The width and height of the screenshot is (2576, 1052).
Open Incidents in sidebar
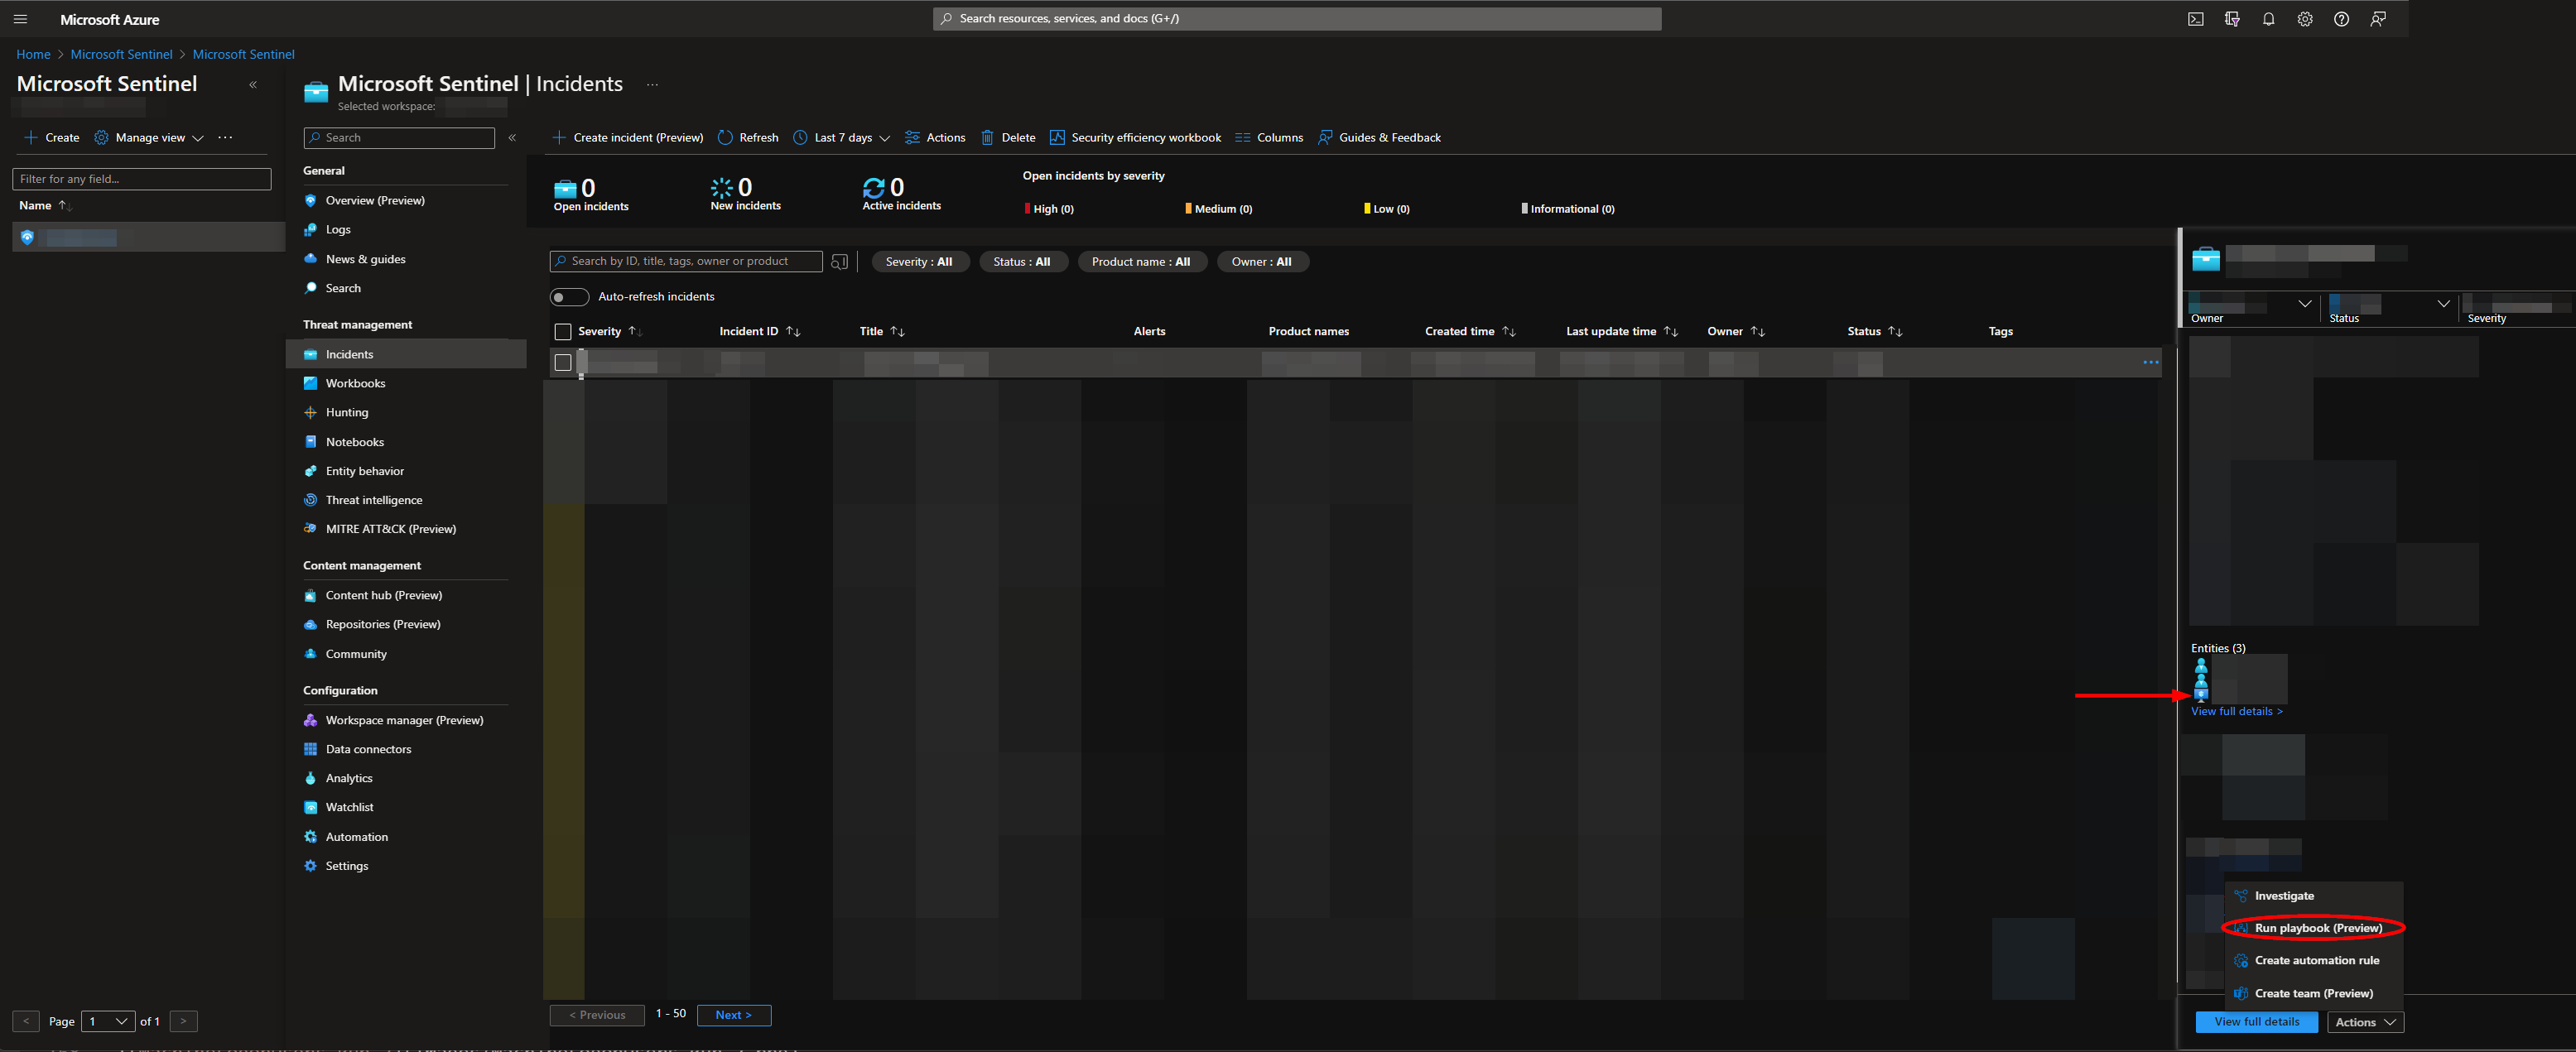point(406,355)
